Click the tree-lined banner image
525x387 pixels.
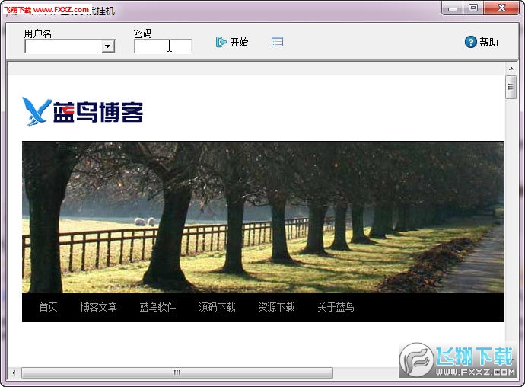coord(263,217)
